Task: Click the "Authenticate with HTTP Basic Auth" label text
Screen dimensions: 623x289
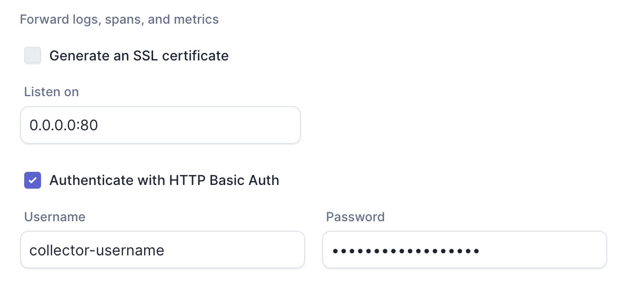Action: tap(164, 180)
